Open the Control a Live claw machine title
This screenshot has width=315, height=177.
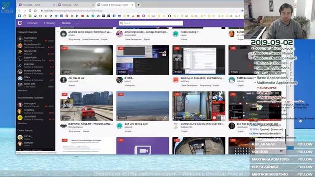pyautogui.click(x=202, y=124)
